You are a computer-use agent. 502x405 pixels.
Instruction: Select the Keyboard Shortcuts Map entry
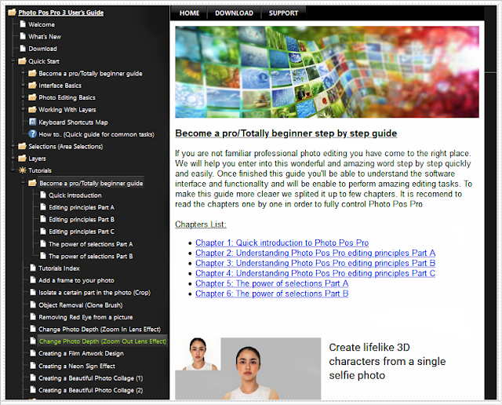[73, 122]
